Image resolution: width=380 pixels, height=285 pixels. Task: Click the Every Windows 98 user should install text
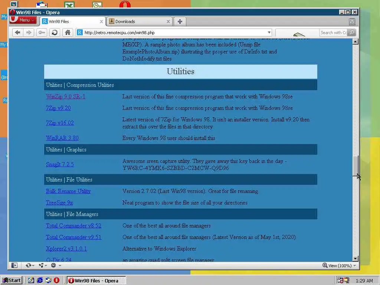(169, 138)
